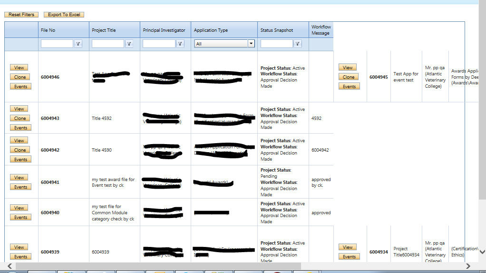
Task: Click the Project Title filter funnel icon
Action: click(129, 44)
